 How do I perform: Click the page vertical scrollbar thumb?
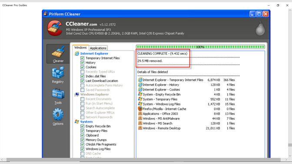tap(290, 145)
